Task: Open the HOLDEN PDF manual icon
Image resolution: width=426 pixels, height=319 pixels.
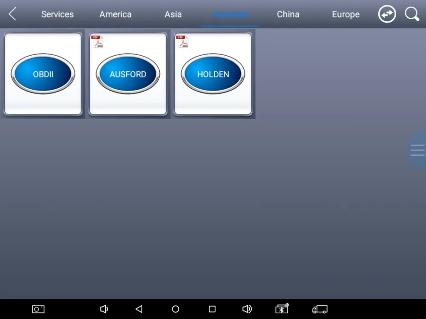Action: [x=183, y=42]
